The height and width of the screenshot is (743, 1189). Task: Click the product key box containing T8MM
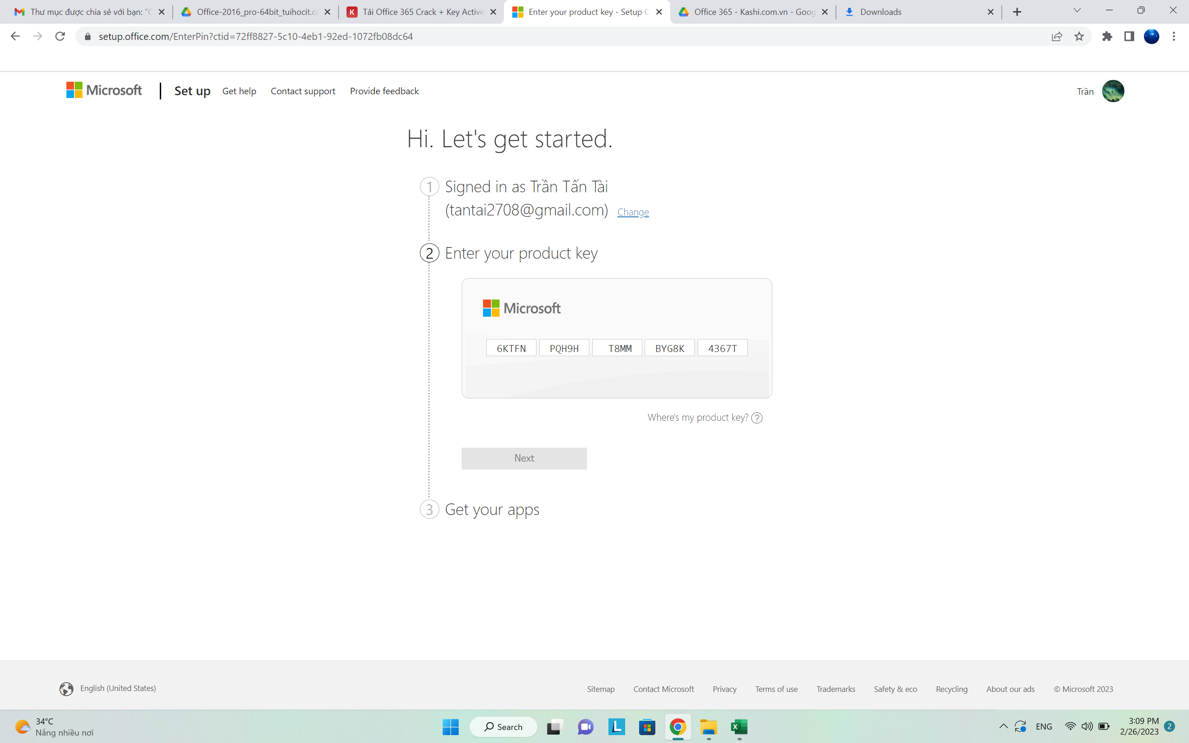click(617, 348)
